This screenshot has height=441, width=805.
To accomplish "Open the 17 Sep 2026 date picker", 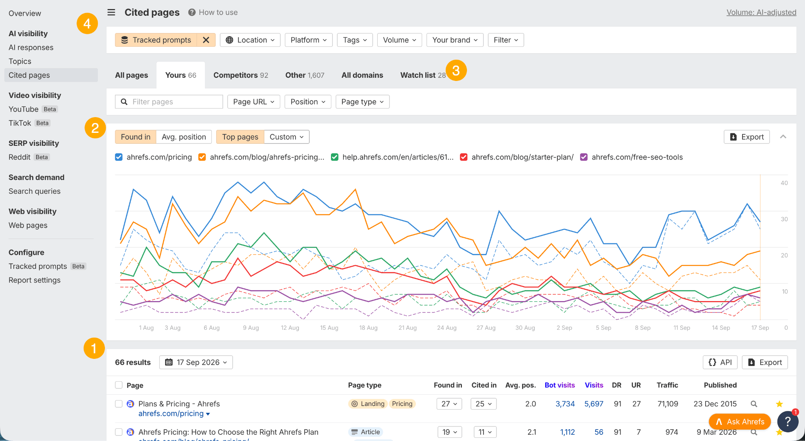I will pyautogui.click(x=196, y=362).
